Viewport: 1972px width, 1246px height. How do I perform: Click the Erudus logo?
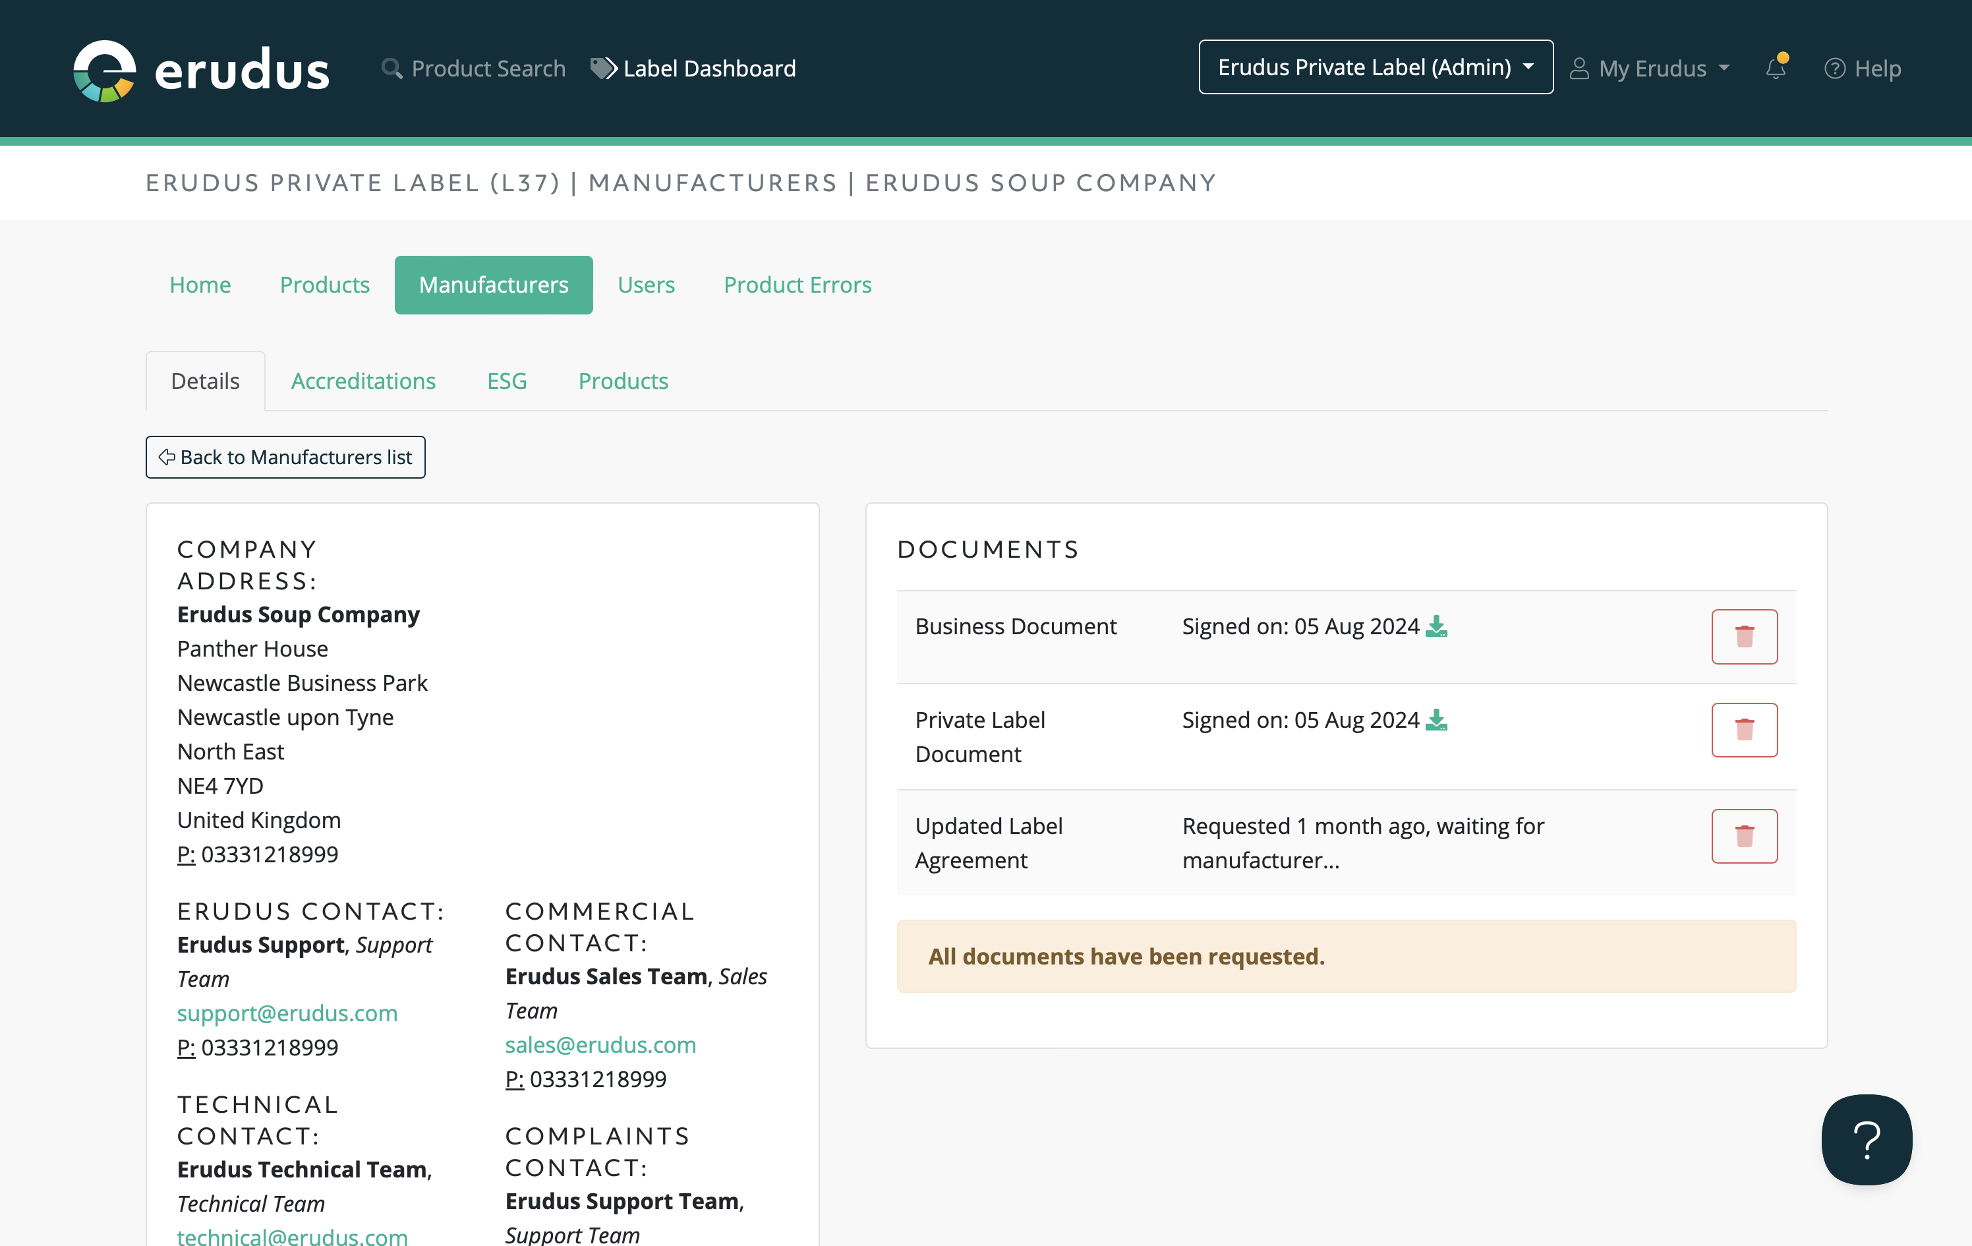(200, 70)
